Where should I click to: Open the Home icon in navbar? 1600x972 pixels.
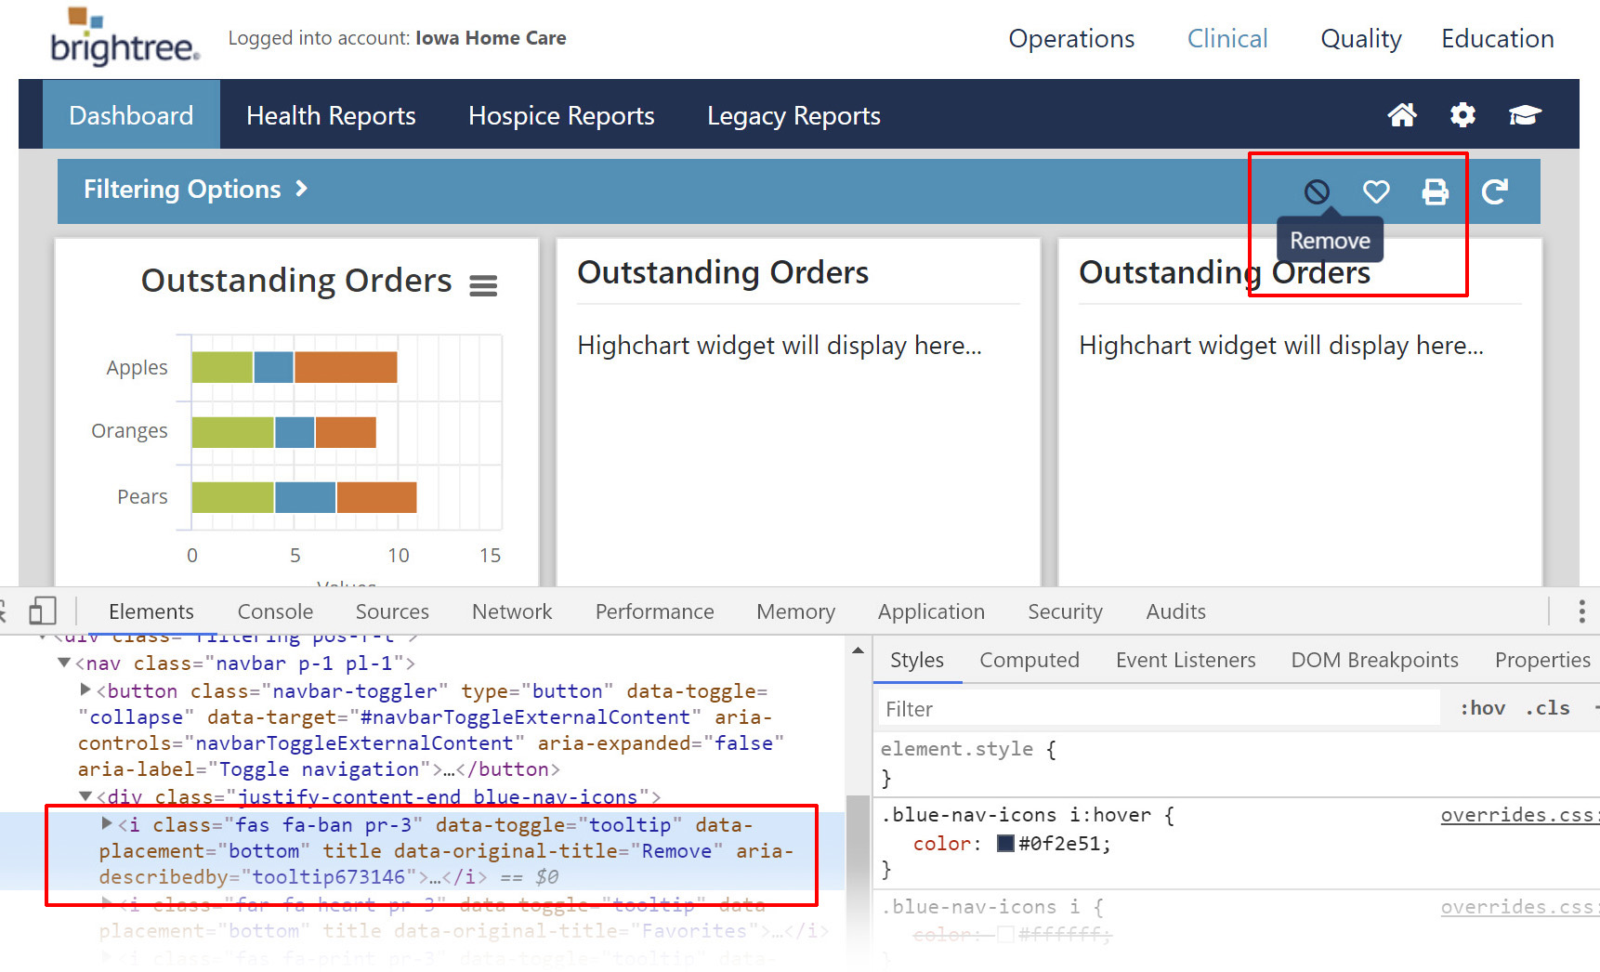click(x=1402, y=115)
